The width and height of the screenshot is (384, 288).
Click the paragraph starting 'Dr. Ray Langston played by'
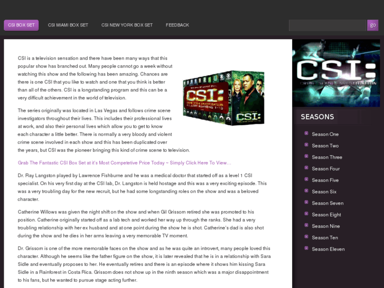coord(142,187)
